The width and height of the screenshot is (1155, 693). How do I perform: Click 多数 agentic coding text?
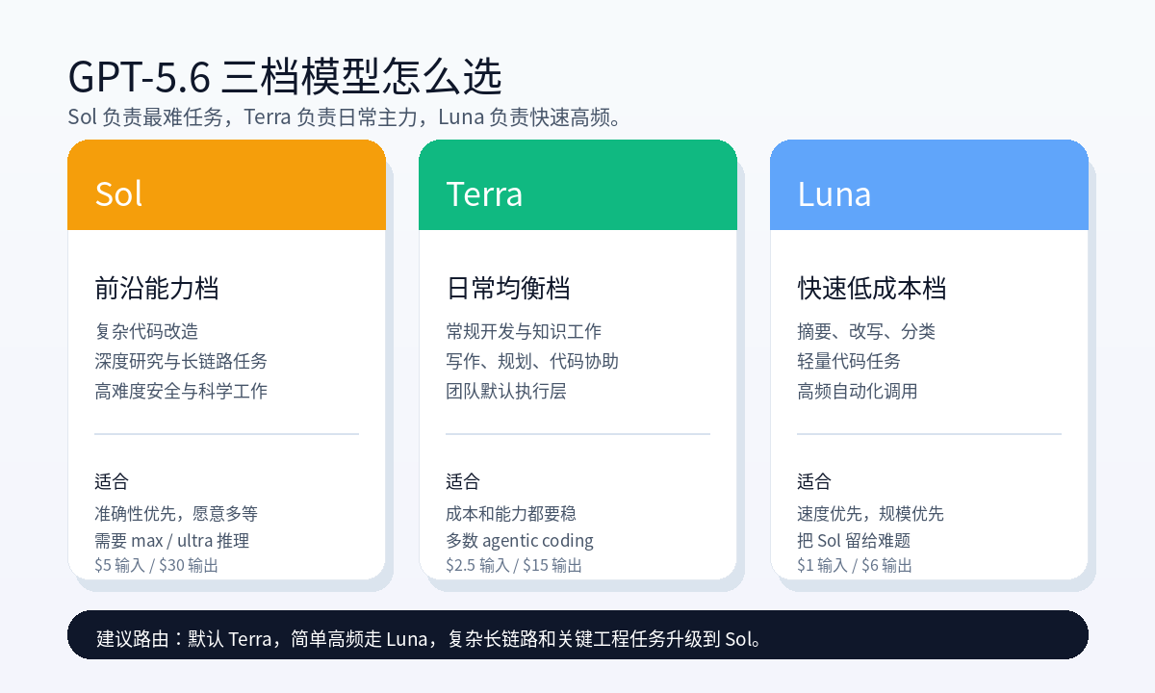(x=520, y=540)
